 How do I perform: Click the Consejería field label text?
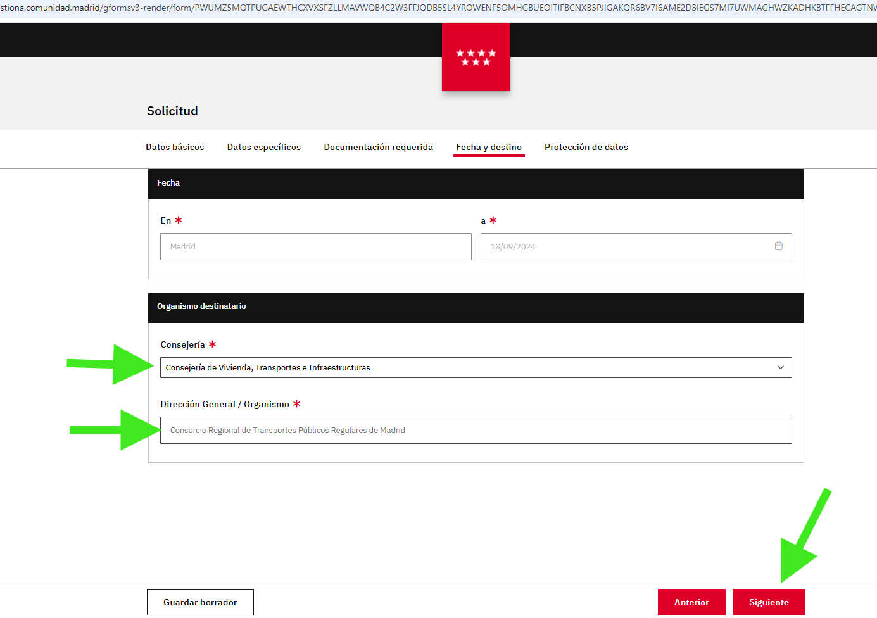(182, 345)
